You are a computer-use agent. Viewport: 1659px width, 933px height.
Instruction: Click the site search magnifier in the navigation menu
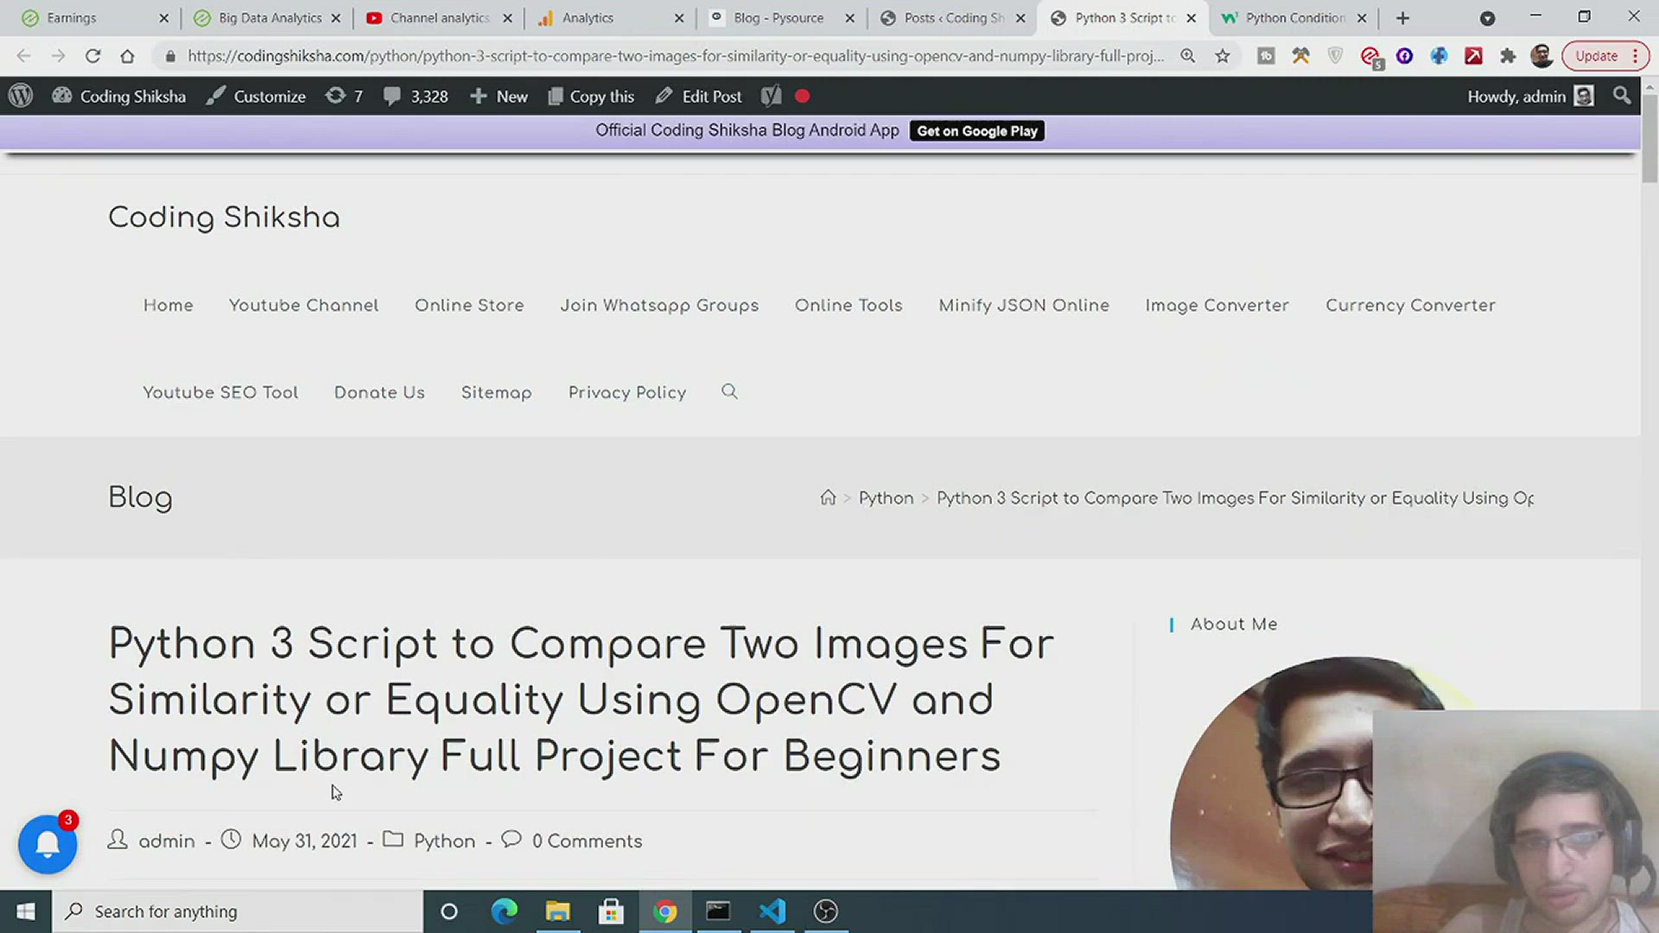pyautogui.click(x=729, y=392)
